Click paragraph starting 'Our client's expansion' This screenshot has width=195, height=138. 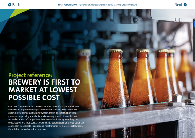(x=46, y=118)
